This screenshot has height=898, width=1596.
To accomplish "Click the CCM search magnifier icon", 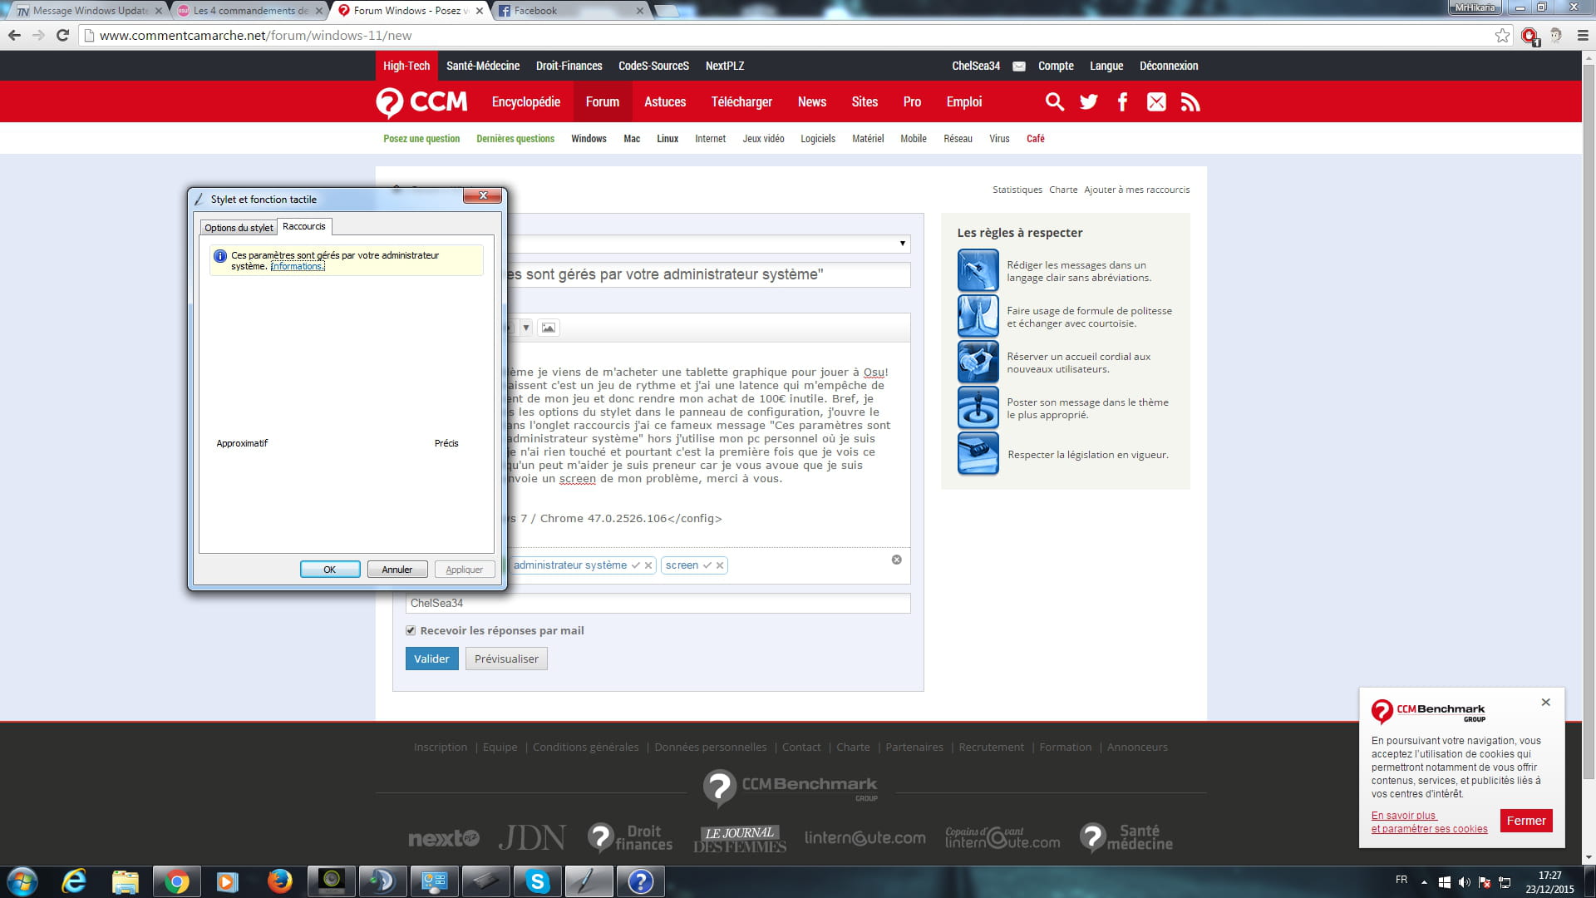I will [x=1054, y=102].
